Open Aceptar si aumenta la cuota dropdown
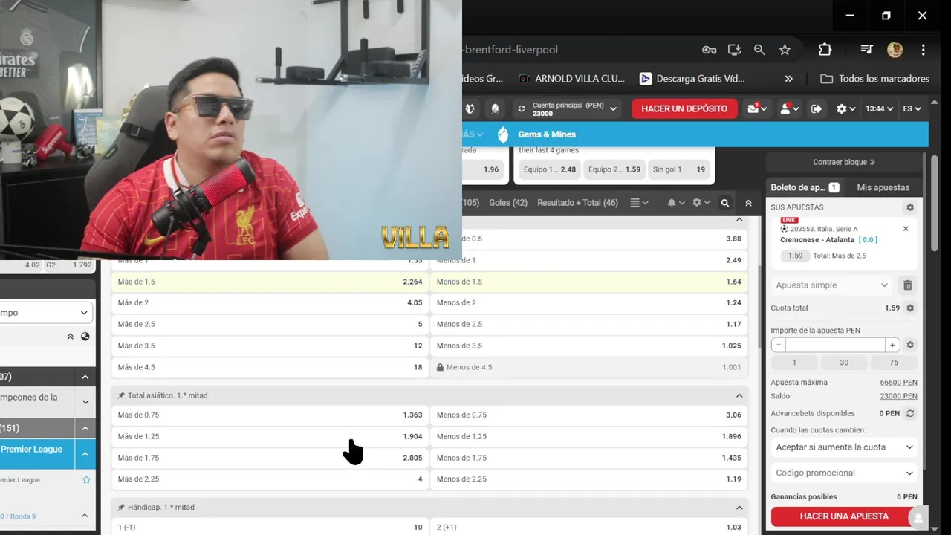Image resolution: width=951 pixels, height=535 pixels. [844, 447]
